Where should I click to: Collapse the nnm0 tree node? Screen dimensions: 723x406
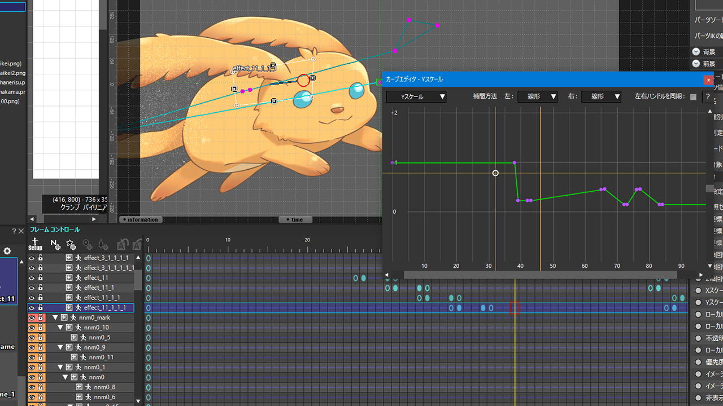pyautogui.click(x=66, y=377)
